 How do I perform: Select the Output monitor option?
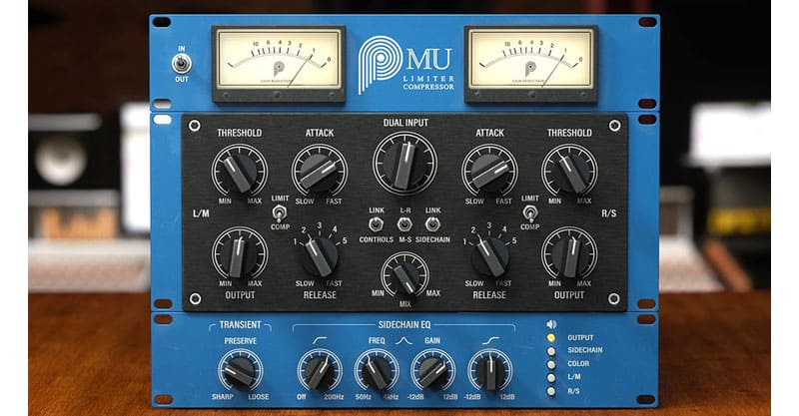tap(551, 337)
